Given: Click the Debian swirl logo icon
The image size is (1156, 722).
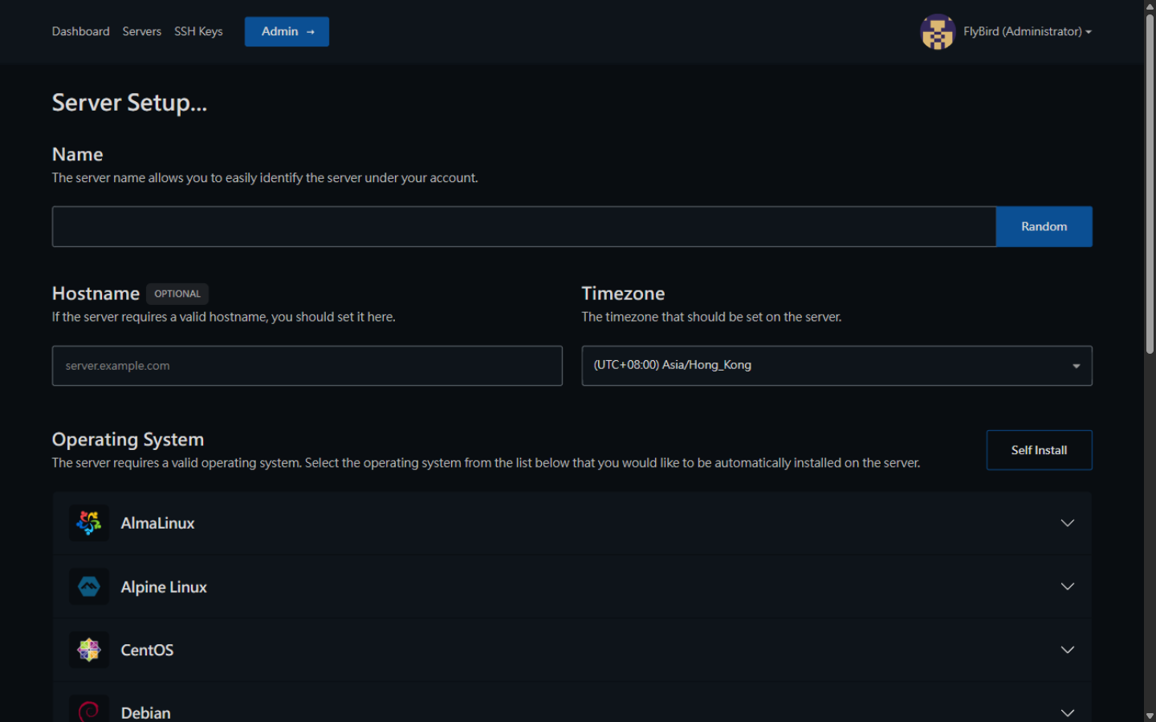Looking at the screenshot, I should click(88, 710).
